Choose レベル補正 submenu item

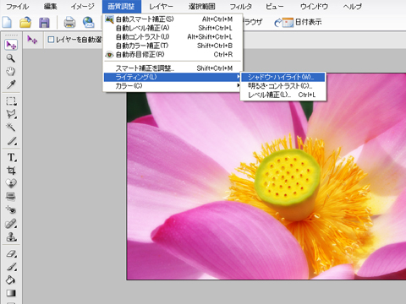click(283, 95)
